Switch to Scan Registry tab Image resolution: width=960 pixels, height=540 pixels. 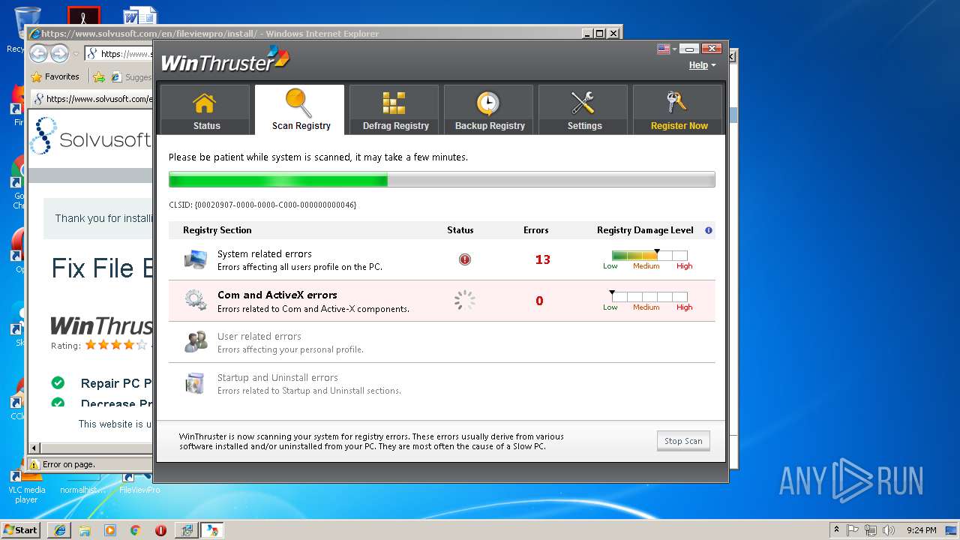pos(300,109)
